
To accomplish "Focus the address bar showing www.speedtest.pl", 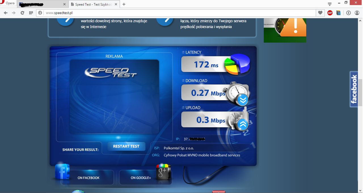I will (x=176, y=13).
